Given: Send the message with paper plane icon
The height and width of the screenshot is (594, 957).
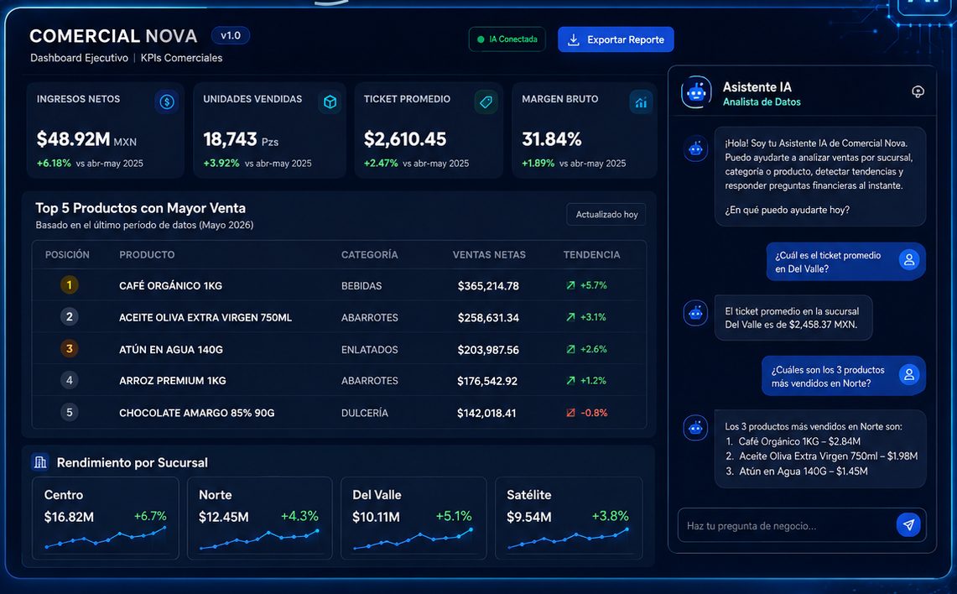Looking at the screenshot, I should coord(908,525).
